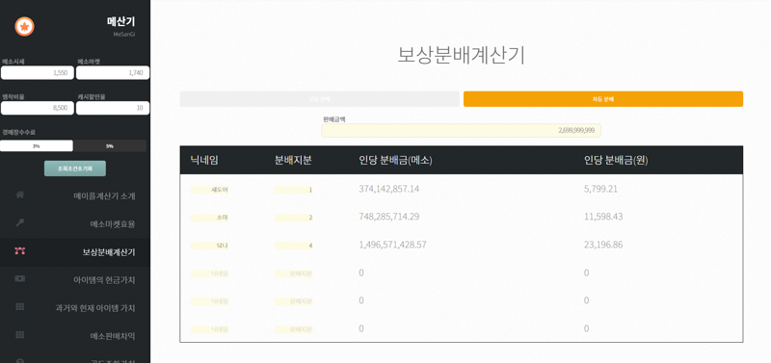The width and height of the screenshot is (771, 363).
Task: Open the 메소마켓효율 menu item
Action: point(112,224)
